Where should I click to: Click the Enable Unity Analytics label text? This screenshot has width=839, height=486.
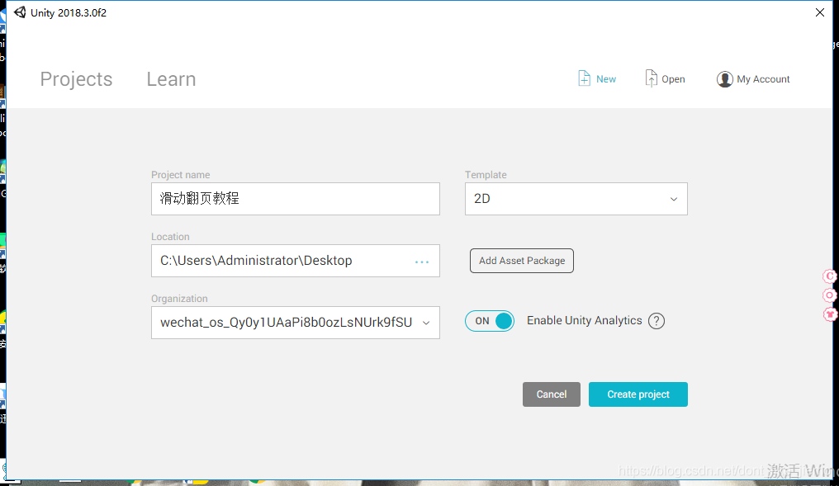tap(585, 320)
